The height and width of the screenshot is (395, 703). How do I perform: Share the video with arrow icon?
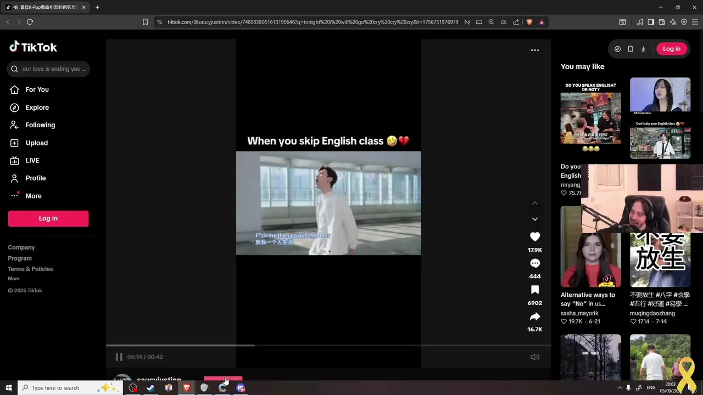535,317
